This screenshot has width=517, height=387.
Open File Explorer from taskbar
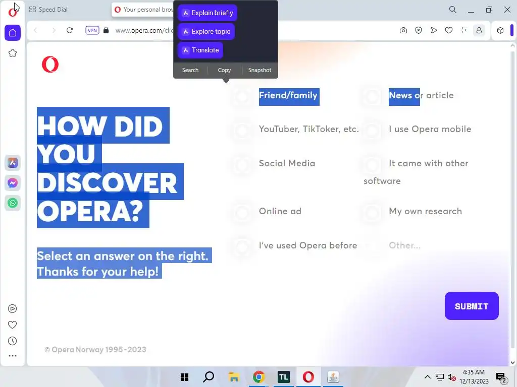tap(234, 377)
